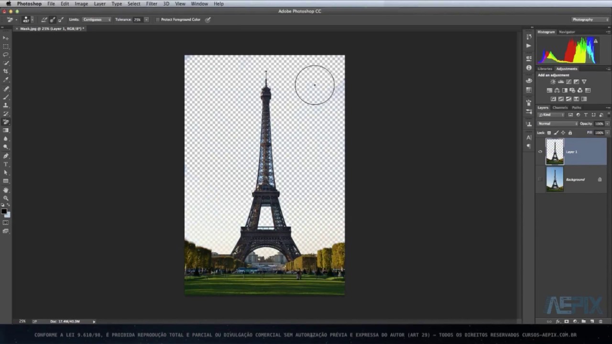This screenshot has width=612, height=344.
Task: Toggle Sampling Background Swatch option
Action: pyautogui.click(x=60, y=20)
